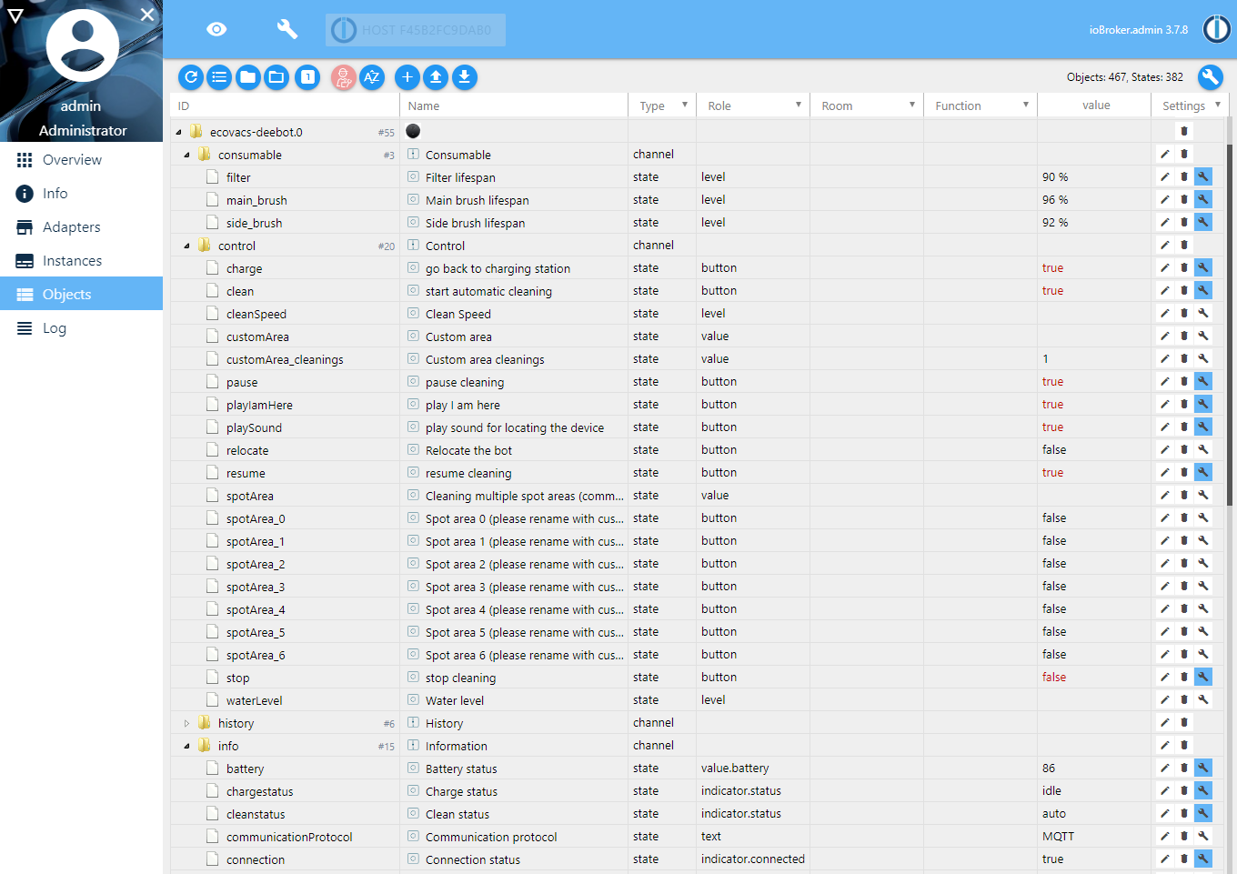This screenshot has width=1237, height=874.
Task: Sort objects alphabetically A-Z
Action: (x=372, y=77)
